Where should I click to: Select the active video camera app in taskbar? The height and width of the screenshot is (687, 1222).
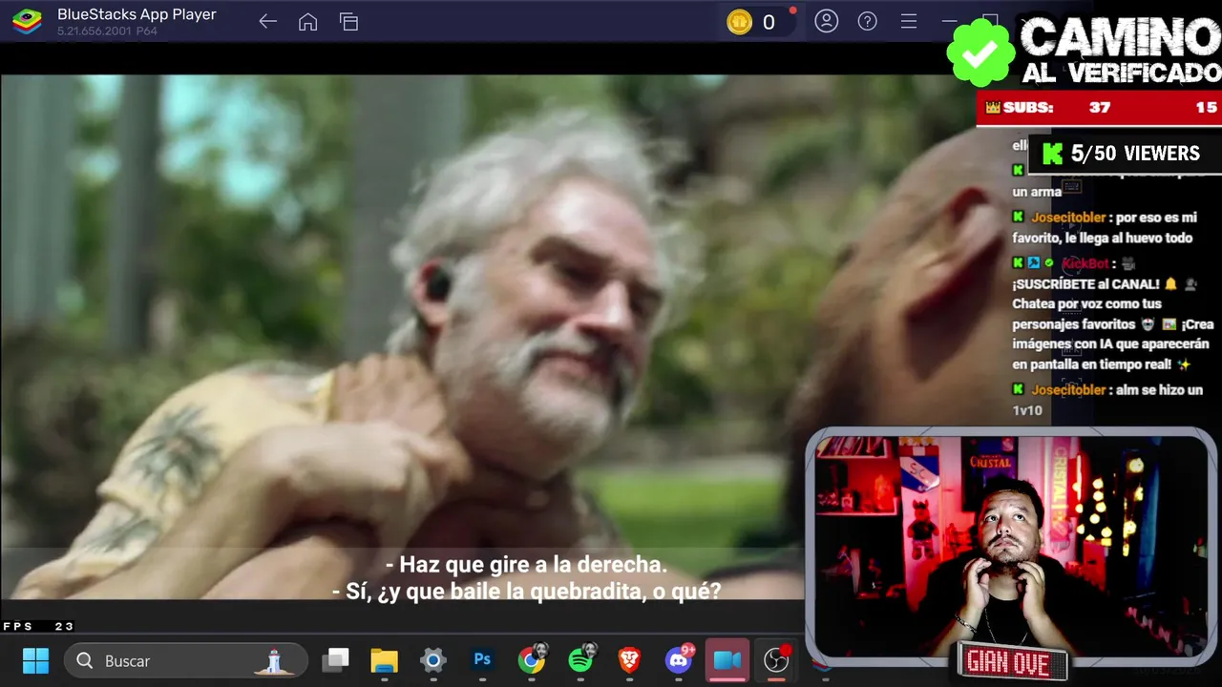(x=727, y=660)
